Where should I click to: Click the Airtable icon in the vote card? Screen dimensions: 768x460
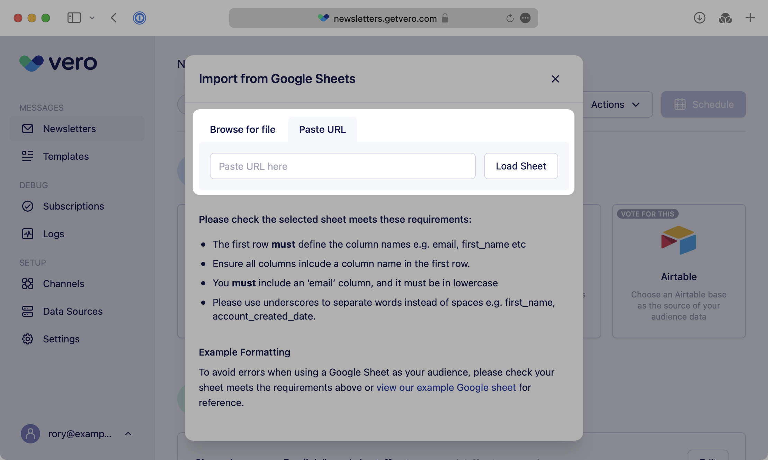(678, 240)
